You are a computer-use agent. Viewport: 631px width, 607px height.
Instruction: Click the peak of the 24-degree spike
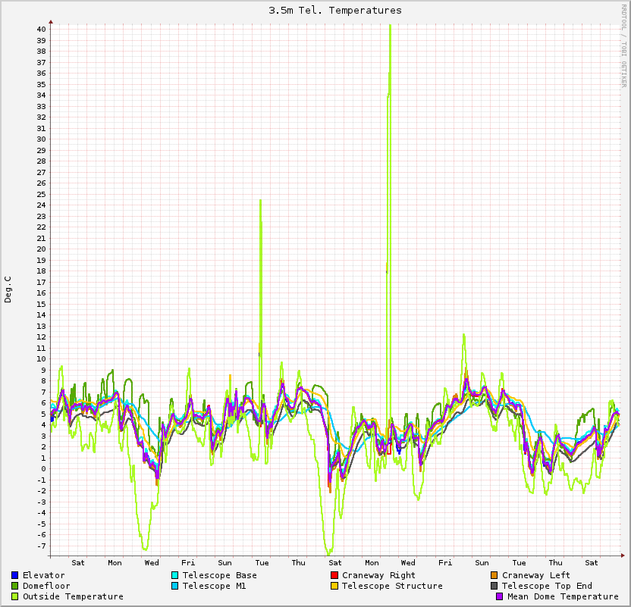click(x=260, y=201)
